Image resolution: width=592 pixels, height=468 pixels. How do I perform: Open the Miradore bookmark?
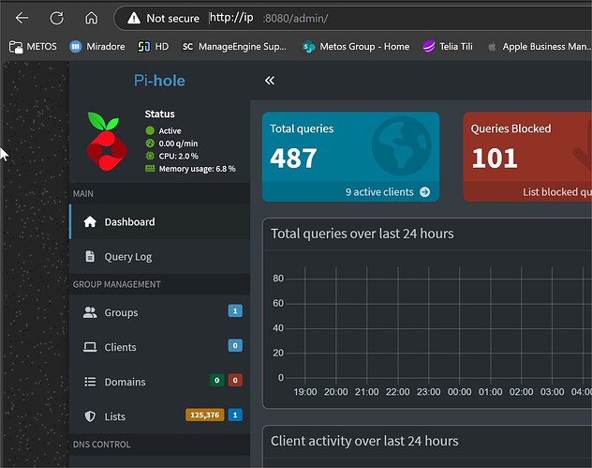101,46
